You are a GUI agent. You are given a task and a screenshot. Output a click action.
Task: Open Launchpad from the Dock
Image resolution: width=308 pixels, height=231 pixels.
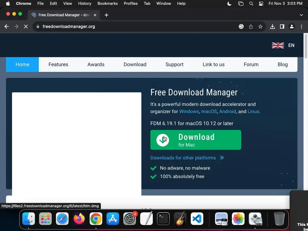[45, 219]
